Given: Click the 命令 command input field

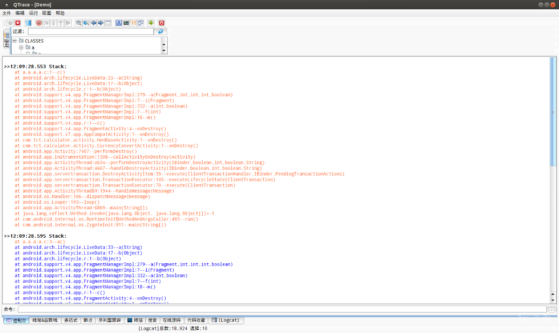Looking at the screenshot, I should 282,309.
